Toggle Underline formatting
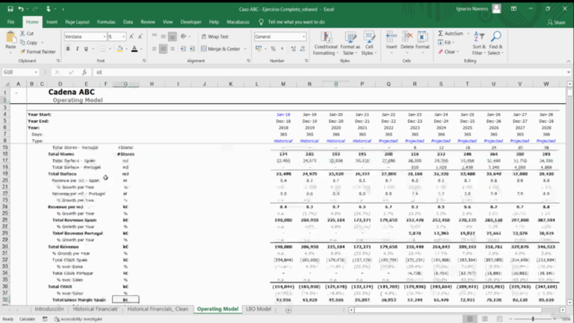The height and width of the screenshot is (323, 574). (x=86, y=48)
